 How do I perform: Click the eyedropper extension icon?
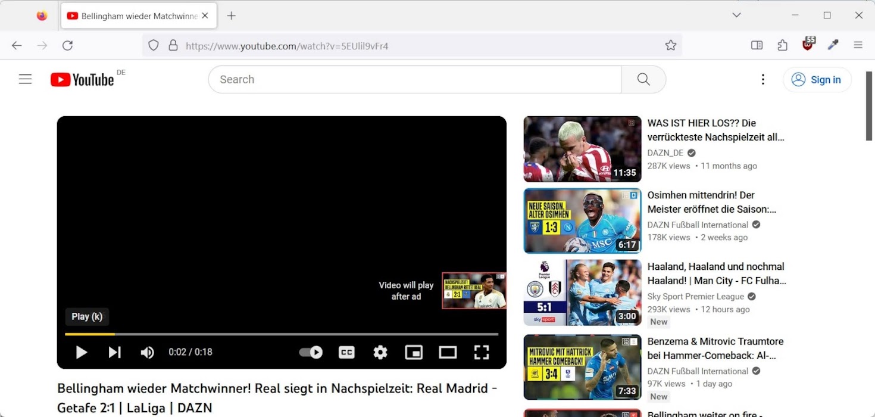[833, 45]
